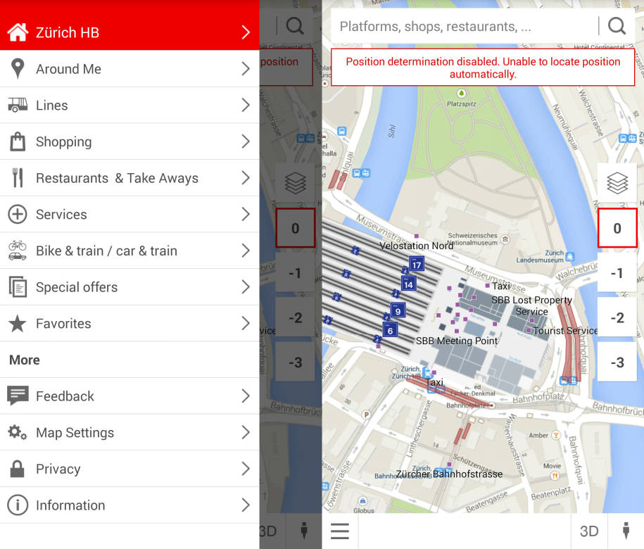Viewport: 644px width, 549px height.
Task: Tap the Platforms, shops, restaurants search field
Action: (x=464, y=26)
